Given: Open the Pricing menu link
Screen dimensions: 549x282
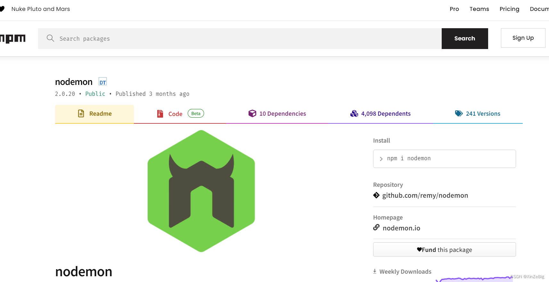Looking at the screenshot, I should 509,9.
